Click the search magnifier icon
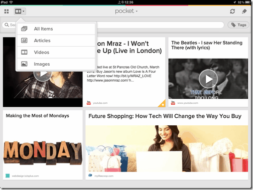253x190 pixels. 7,25
